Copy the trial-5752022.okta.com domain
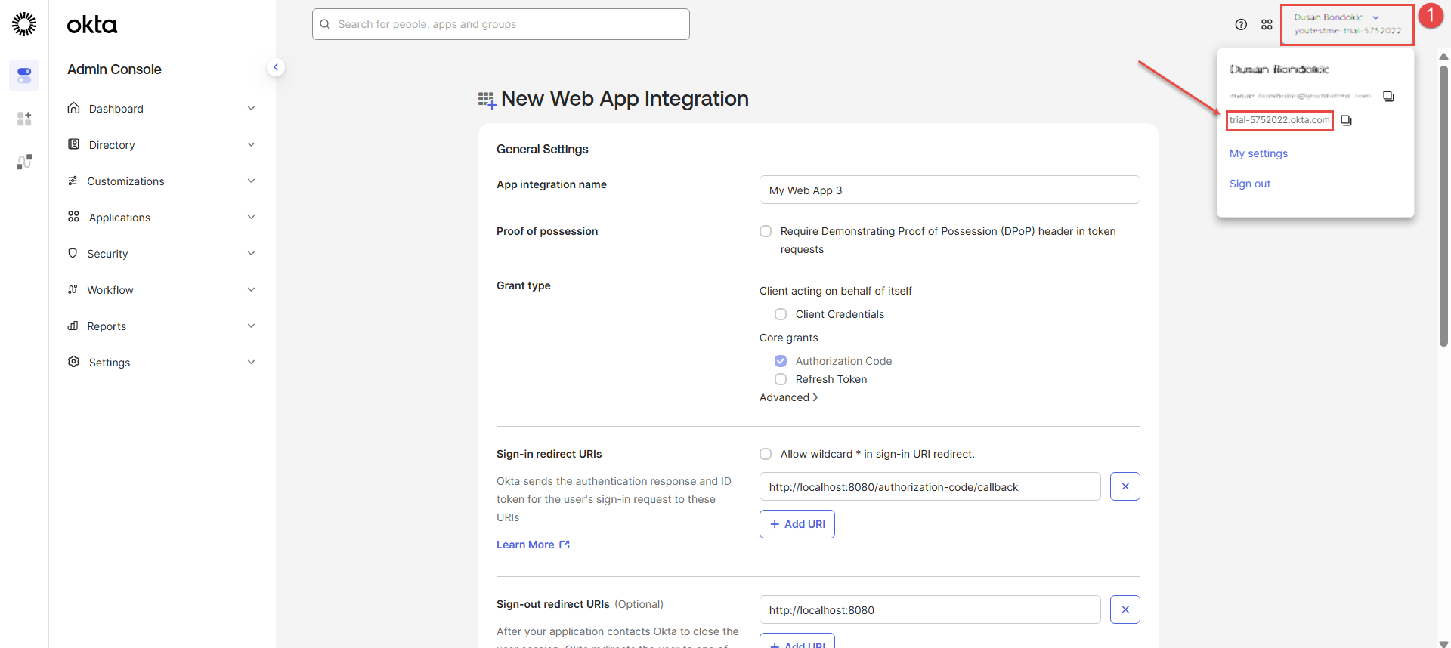This screenshot has width=1451, height=648. 1346,120
